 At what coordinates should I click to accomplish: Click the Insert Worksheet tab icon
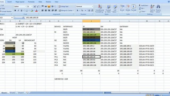tap(27, 93)
